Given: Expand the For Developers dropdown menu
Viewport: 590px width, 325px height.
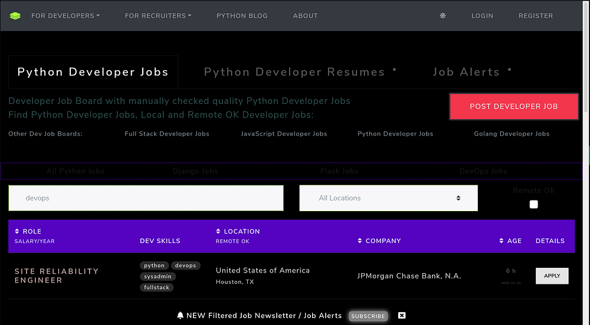Looking at the screenshot, I should point(65,16).
